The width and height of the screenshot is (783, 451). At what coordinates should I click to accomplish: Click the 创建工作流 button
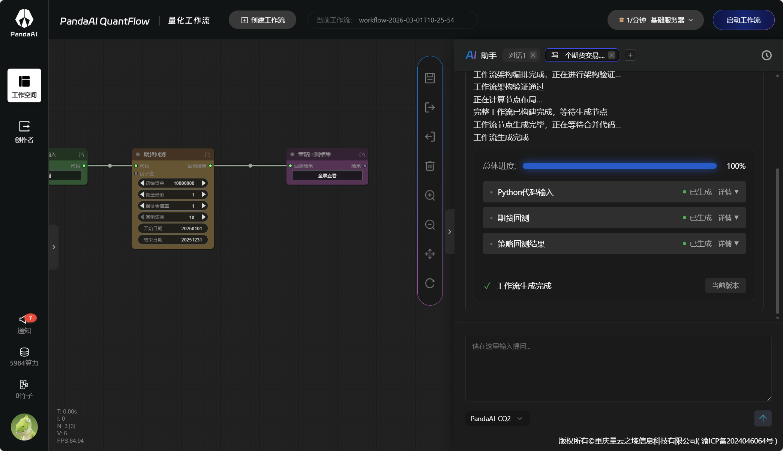262,20
